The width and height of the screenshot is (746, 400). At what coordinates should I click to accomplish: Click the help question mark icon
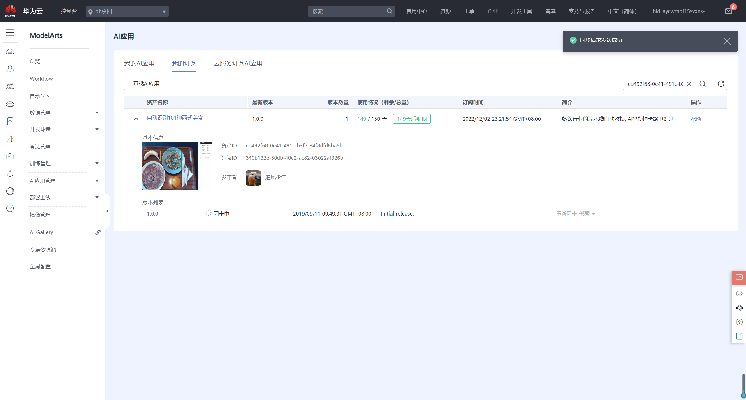coord(739,322)
